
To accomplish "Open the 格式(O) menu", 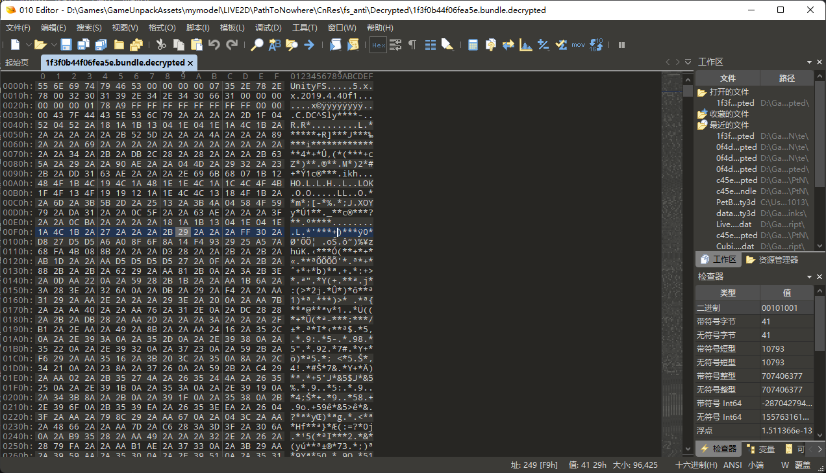I will [162, 28].
